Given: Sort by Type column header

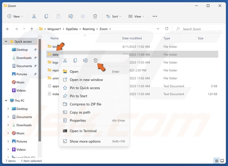Looking at the screenshot, I should point(167,38).
